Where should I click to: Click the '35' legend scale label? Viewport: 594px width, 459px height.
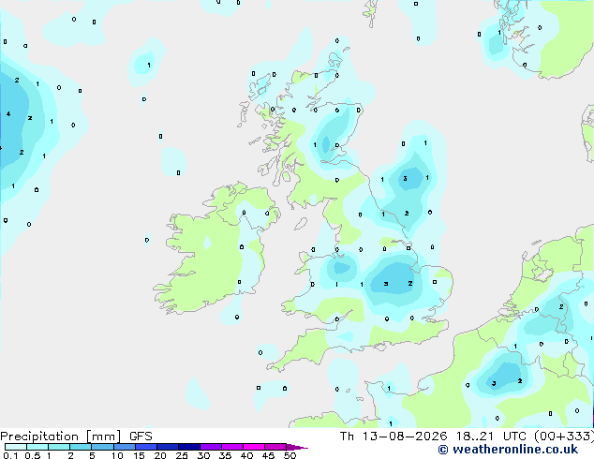coord(225,455)
